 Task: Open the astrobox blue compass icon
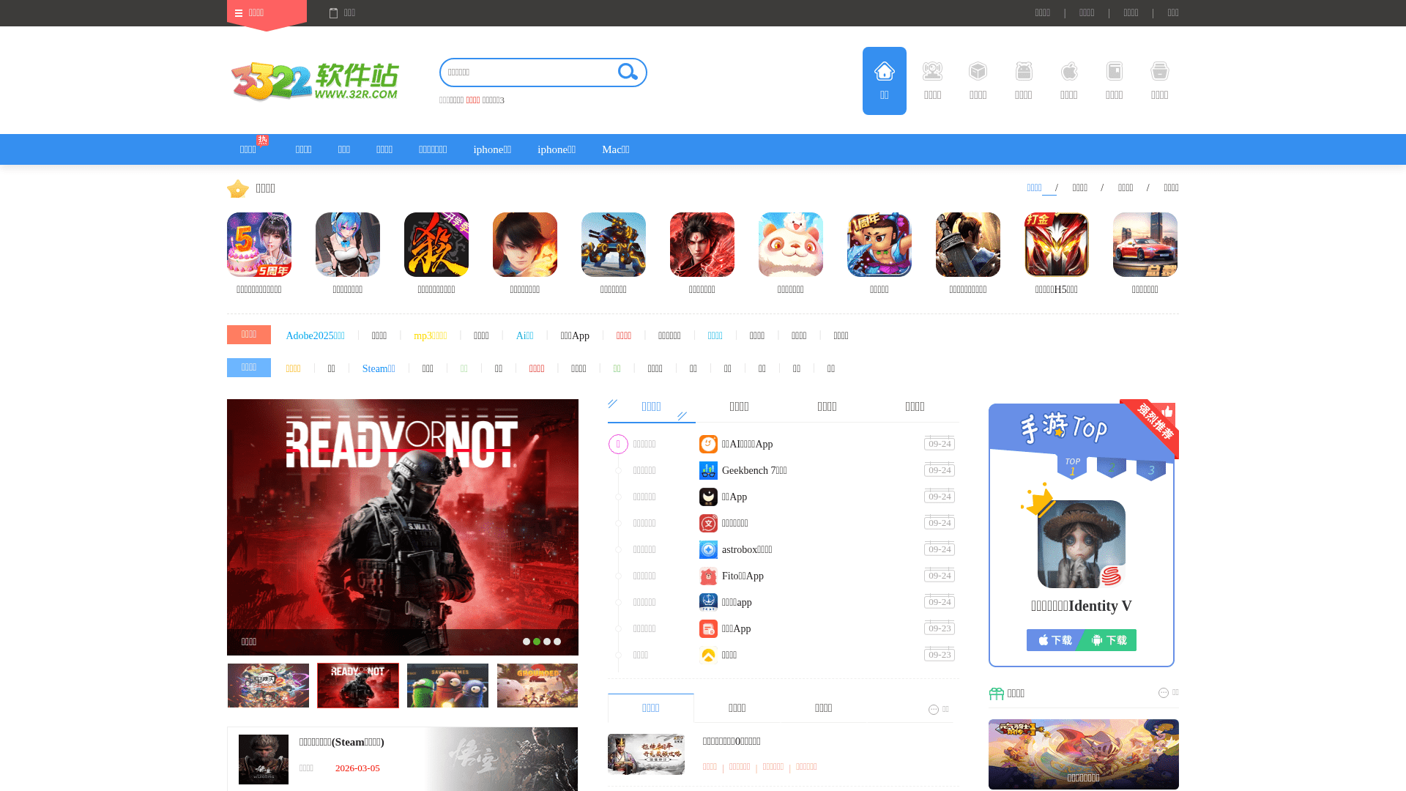(x=708, y=549)
